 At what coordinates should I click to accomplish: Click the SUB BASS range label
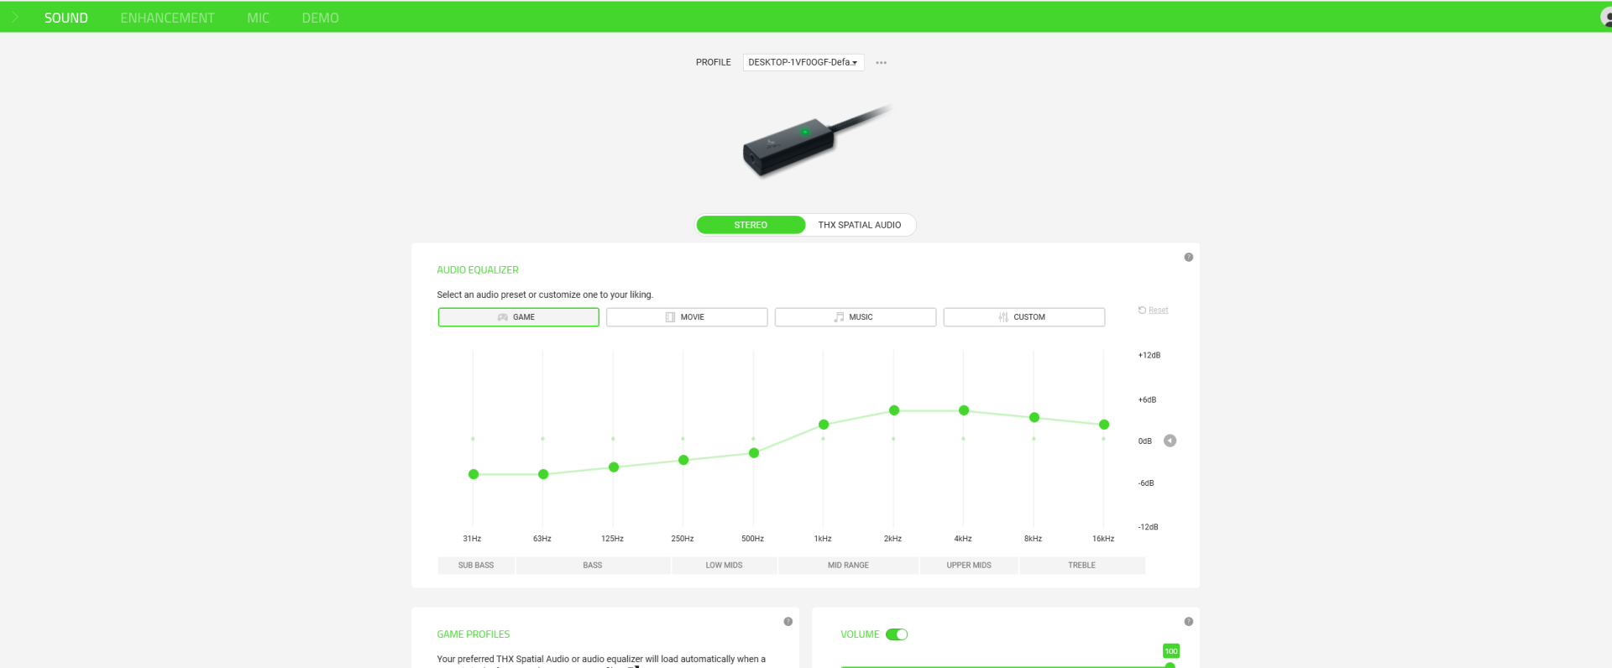click(x=476, y=566)
